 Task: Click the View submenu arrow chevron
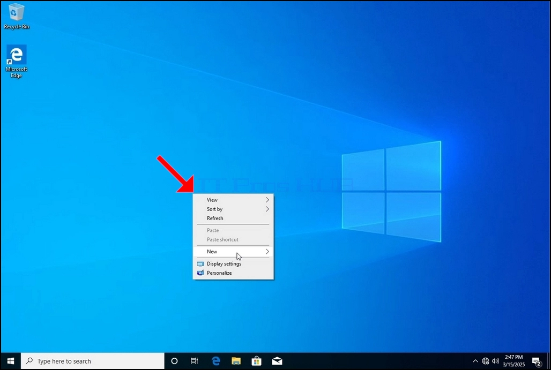click(267, 200)
